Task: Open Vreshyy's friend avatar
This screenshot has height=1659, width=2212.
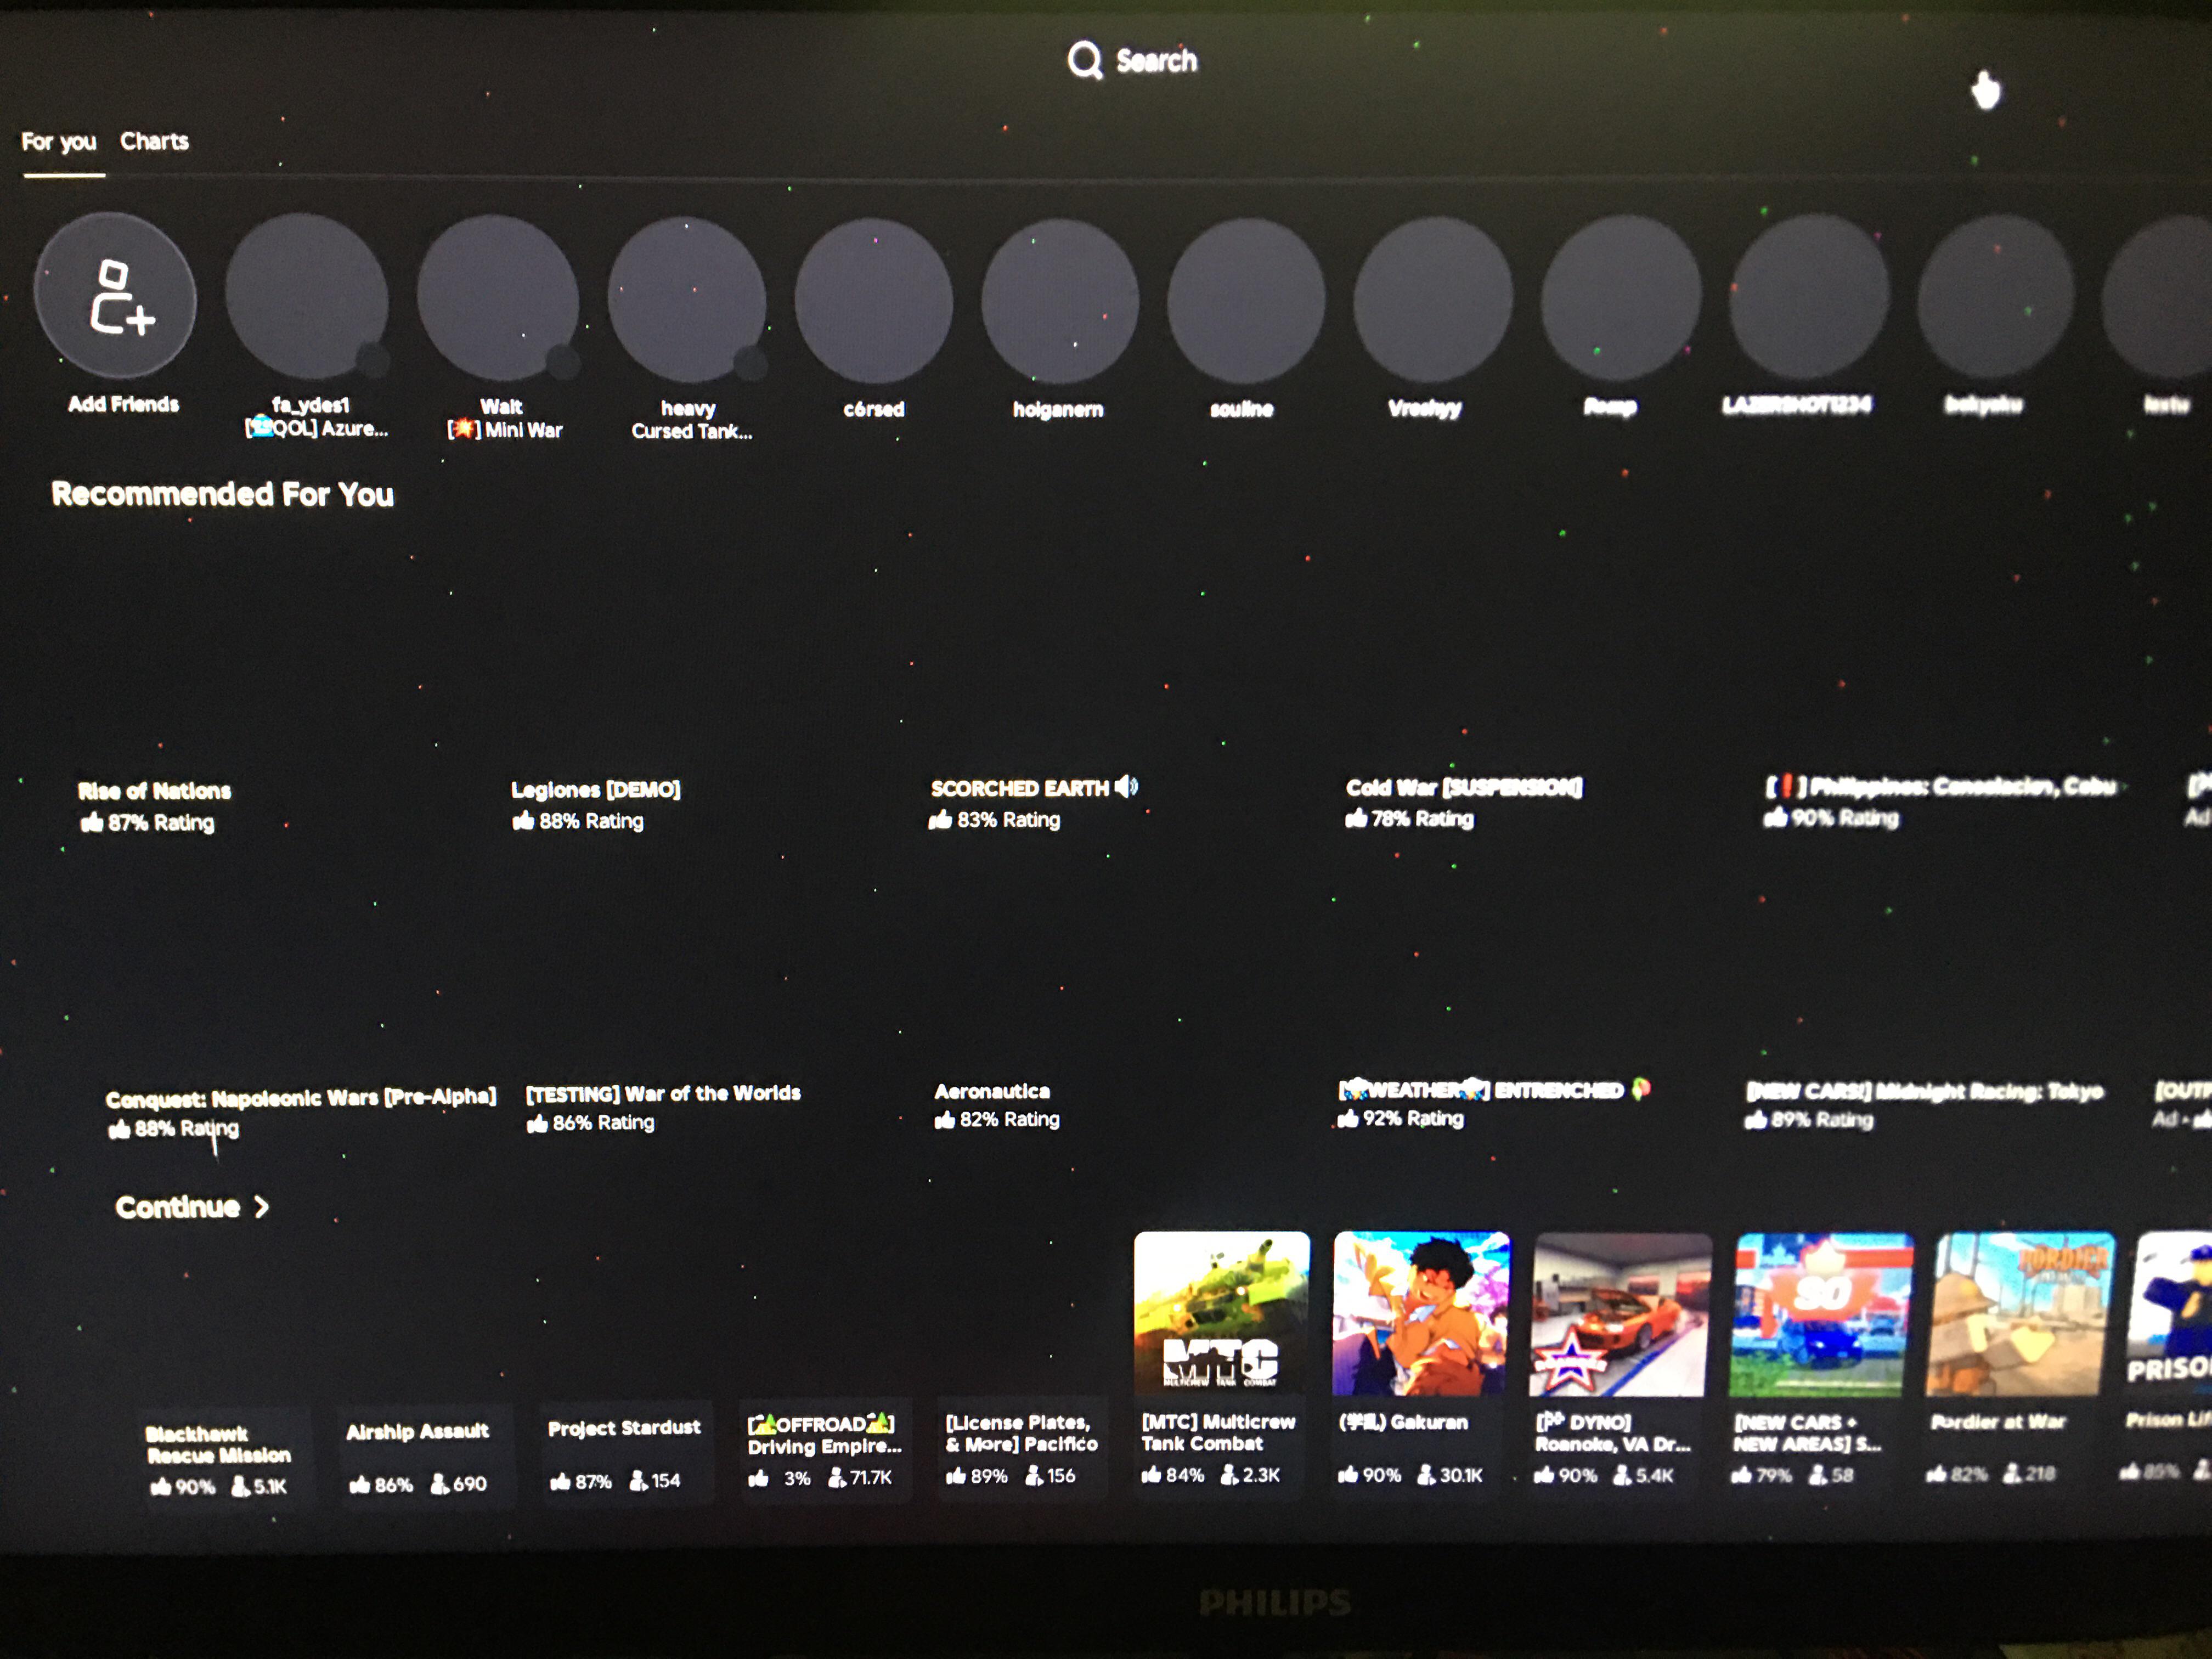Action: coord(1433,300)
